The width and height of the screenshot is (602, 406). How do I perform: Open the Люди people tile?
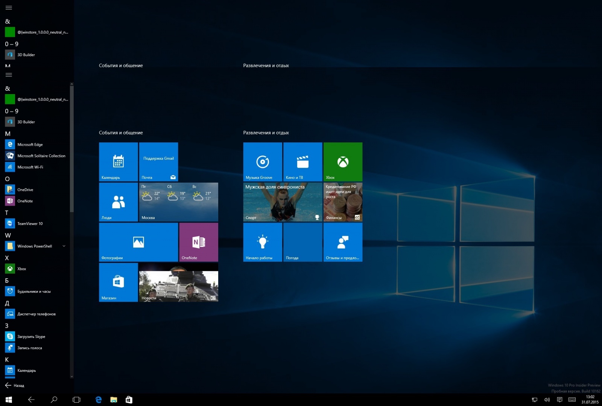click(118, 202)
